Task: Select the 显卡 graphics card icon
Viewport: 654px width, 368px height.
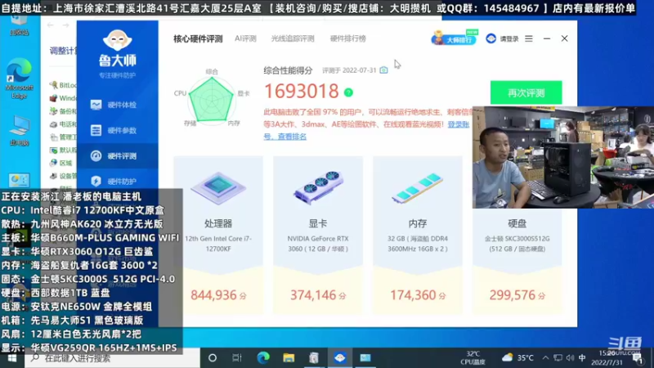Action: pyautogui.click(x=318, y=187)
